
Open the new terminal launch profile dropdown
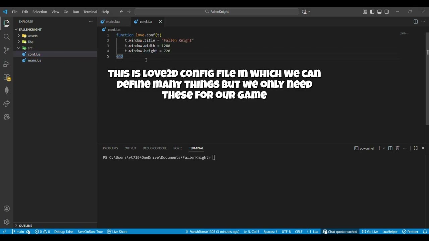pos(384,148)
